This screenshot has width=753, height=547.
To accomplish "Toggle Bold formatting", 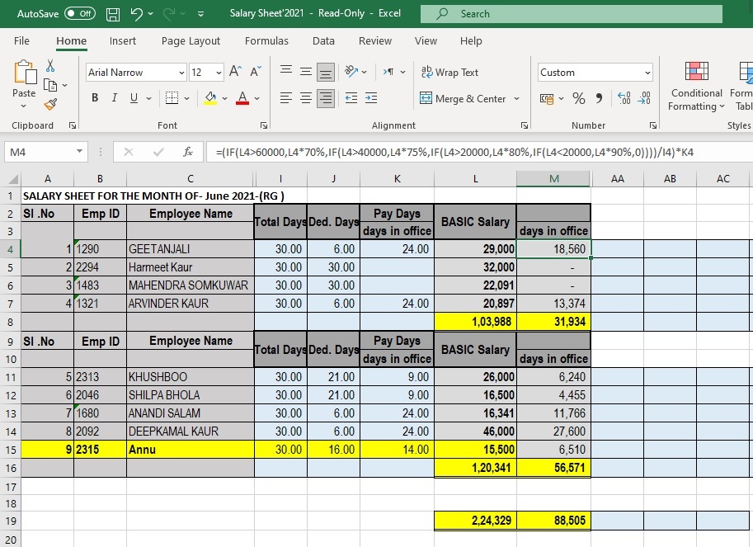I will (x=94, y=98).
